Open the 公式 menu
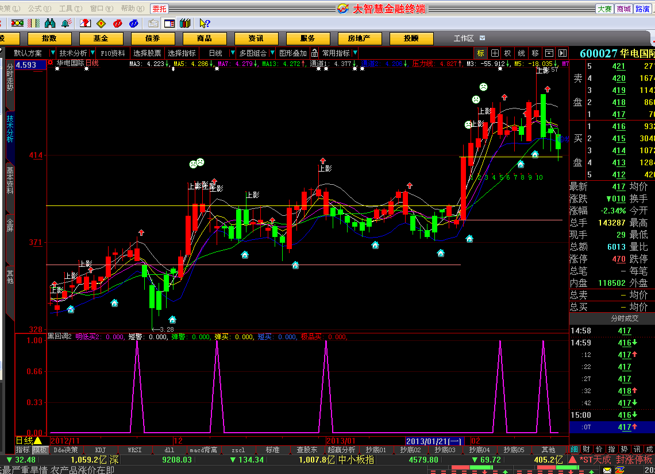 coord(40,9)
